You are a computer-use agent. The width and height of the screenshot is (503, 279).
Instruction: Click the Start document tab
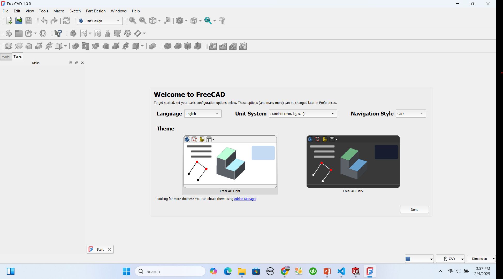(x=100, y=249)
